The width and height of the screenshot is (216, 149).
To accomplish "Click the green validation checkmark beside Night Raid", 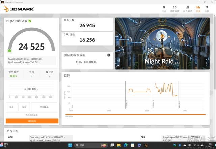I will click(30, 21).
